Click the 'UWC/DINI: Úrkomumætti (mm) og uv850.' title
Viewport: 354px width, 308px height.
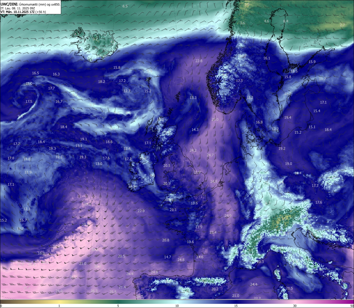(30, 4)
